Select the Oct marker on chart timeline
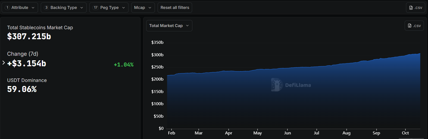The height and width of the screenshot is (139, 428). pyautogui.click(x=405, y=133)
